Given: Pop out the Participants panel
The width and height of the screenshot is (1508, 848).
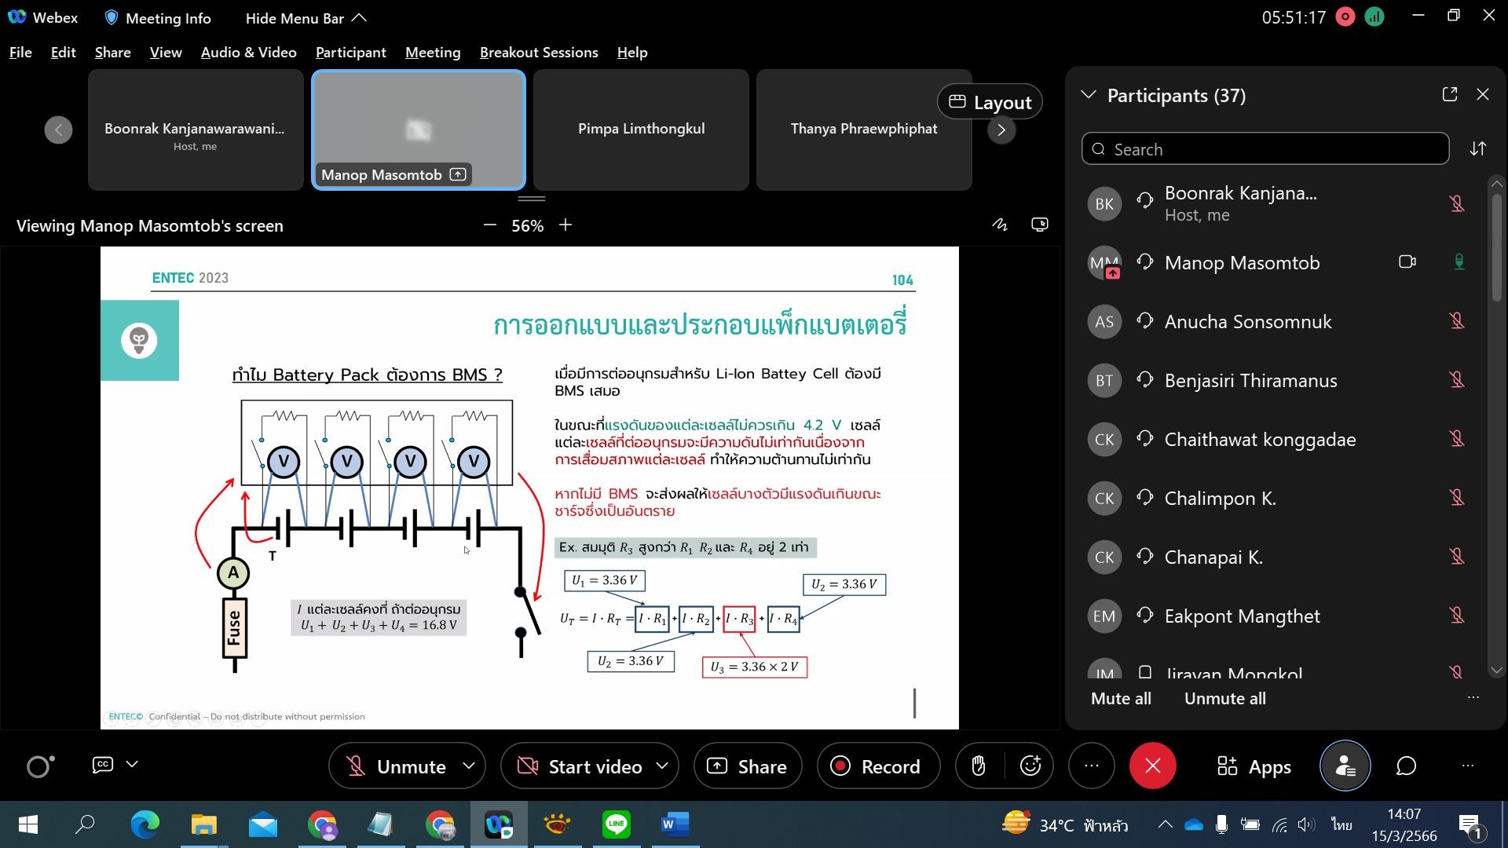Looking at the screenshot, I should click(1450, 95).
